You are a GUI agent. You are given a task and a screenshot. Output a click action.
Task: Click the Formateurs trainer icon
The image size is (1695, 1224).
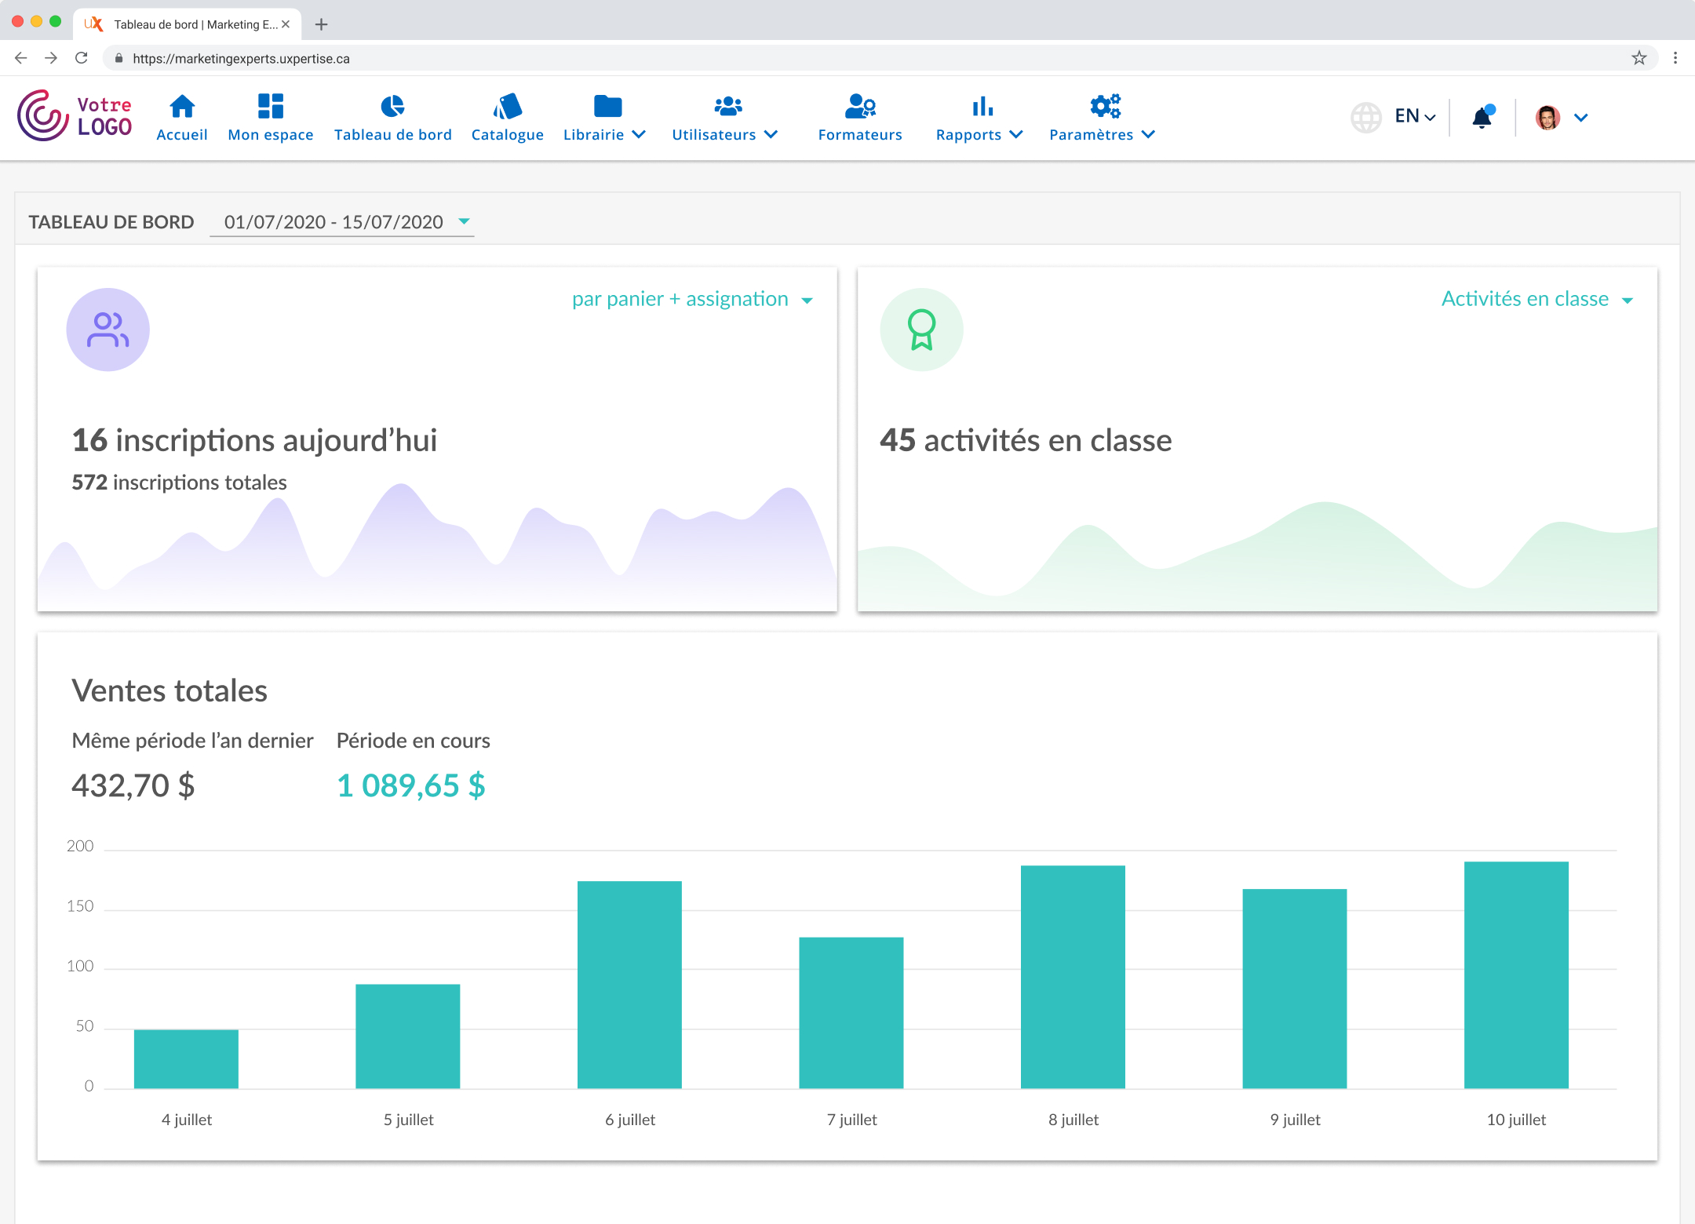[x=860, y=106]
